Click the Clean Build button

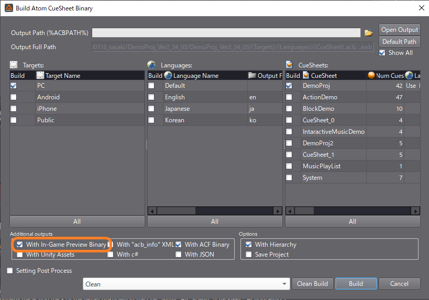312,284
